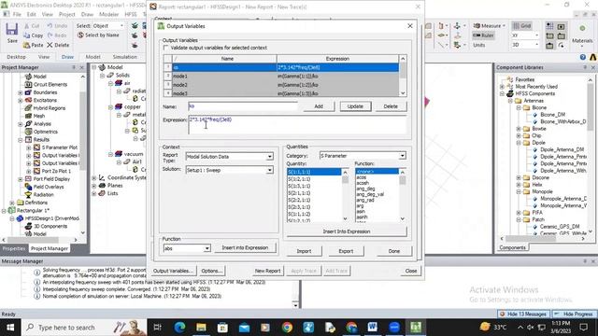Click the Import button
598x336 pixels.
304,251
